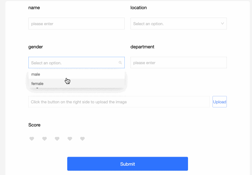This screenshot has width=252, height=175.
Task: Rate four hearts in Score
Action: (x=70, y=139)
